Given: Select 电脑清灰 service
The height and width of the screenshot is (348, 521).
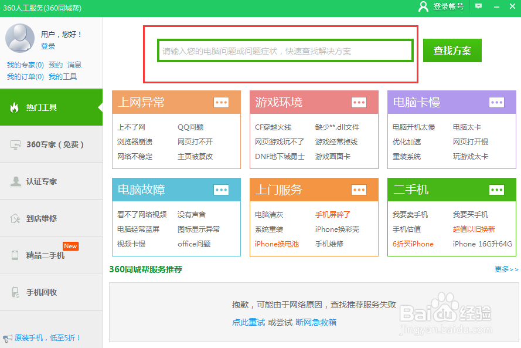Looking at the screenshot, I should tap(269, 215).
